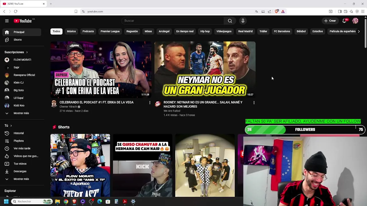Select the Todos filter chip

pos(56,31)
